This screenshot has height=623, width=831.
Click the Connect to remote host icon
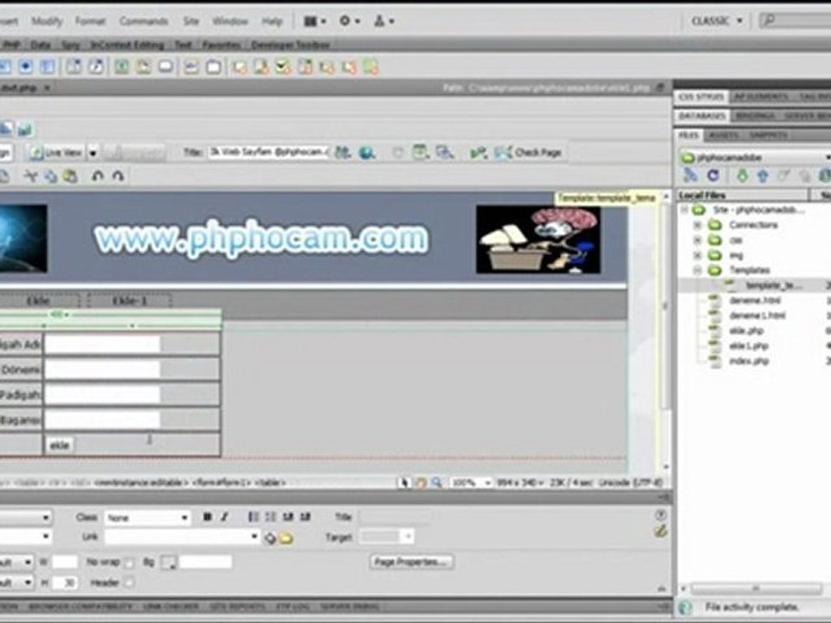(690, 176)
